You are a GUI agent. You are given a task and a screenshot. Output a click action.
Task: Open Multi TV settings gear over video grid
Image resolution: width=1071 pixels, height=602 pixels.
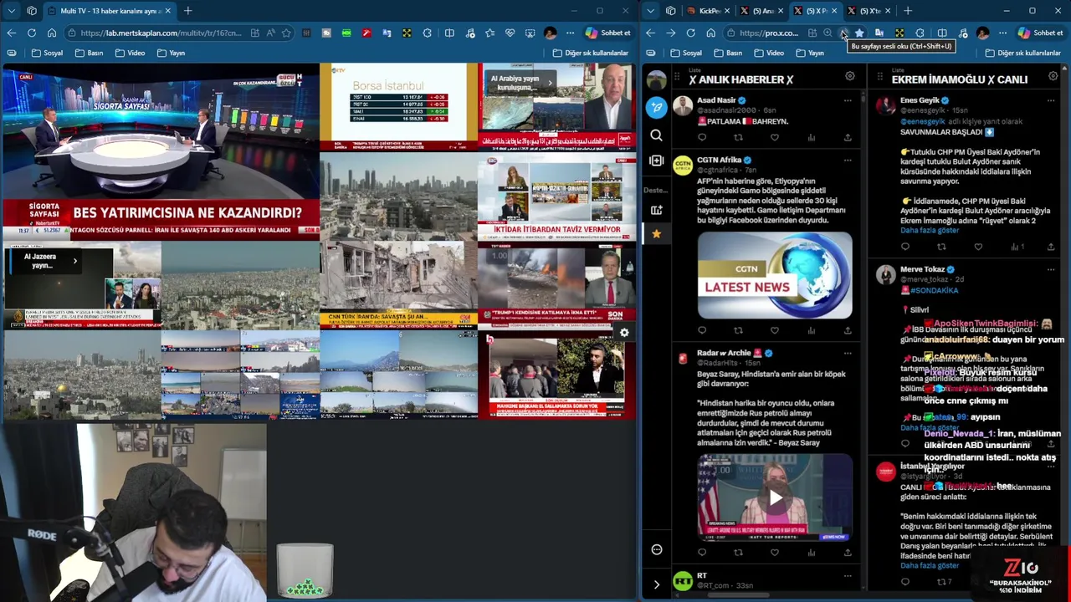[x=624, y=333]
